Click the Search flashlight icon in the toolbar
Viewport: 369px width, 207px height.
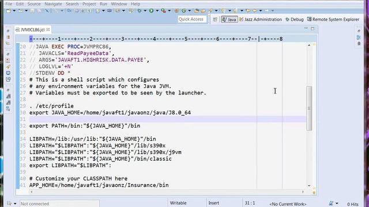tap(210, 11)
